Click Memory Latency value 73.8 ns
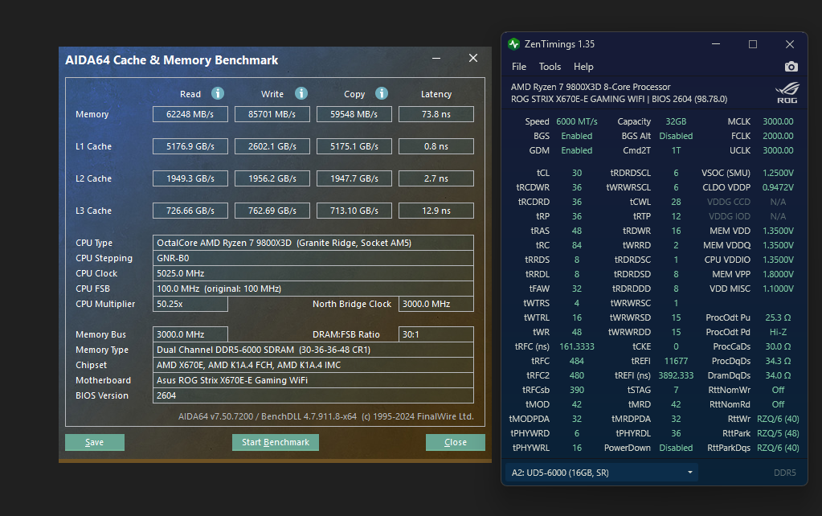 (x=436, y=114)
